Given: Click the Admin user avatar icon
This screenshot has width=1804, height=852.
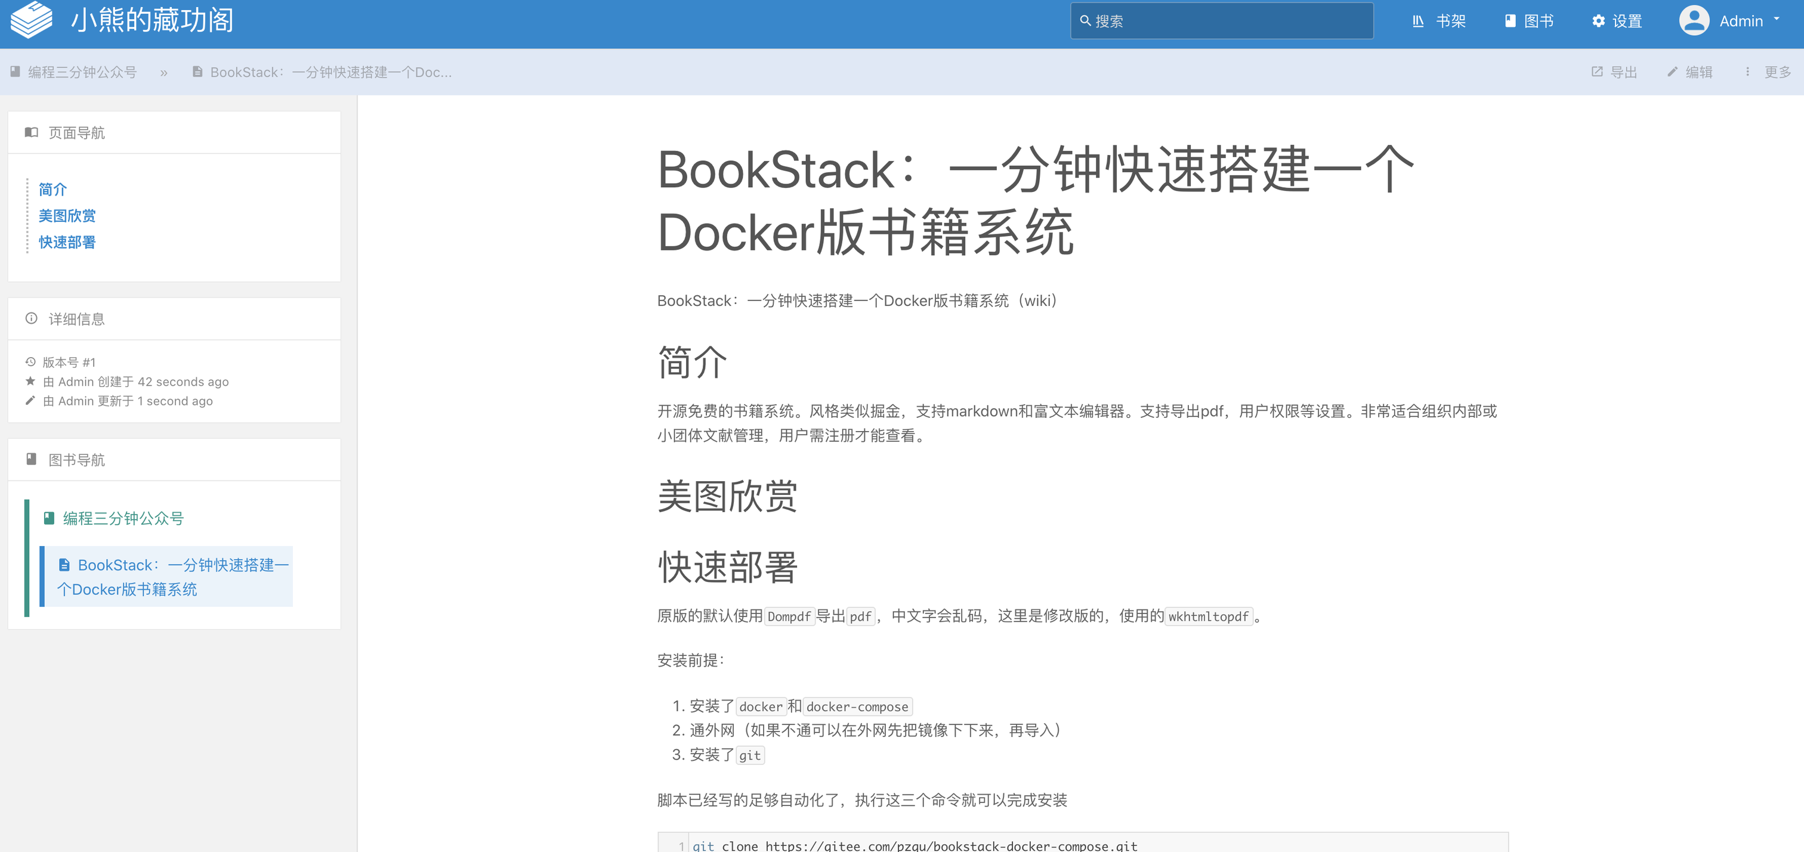Looking at the screenshot, I should tap(1694, 20).
